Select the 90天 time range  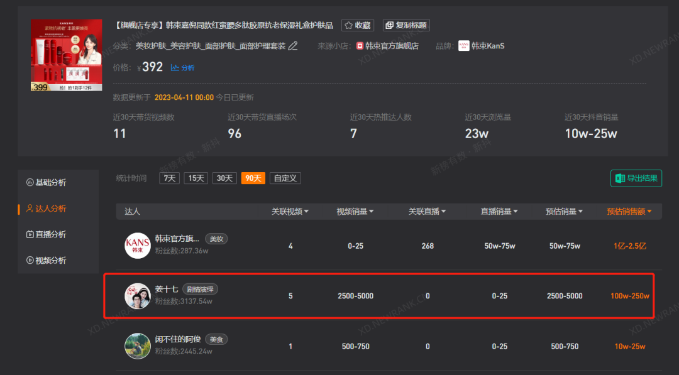pyautogui.click(x=253, y=178)
